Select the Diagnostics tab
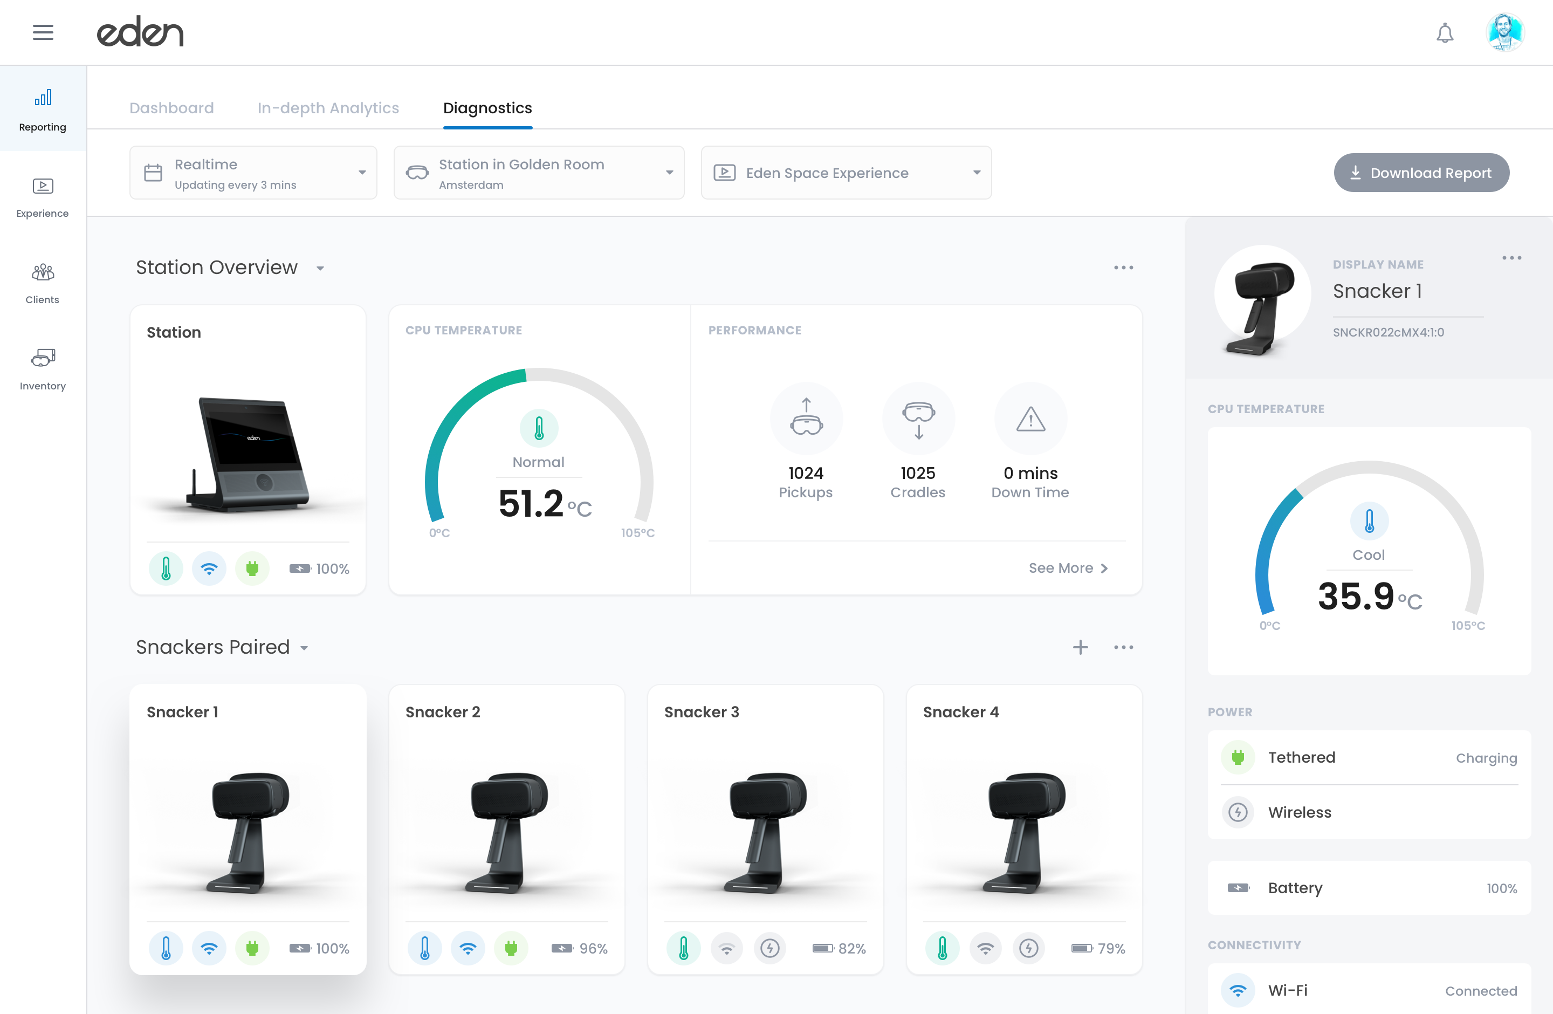 487,108
